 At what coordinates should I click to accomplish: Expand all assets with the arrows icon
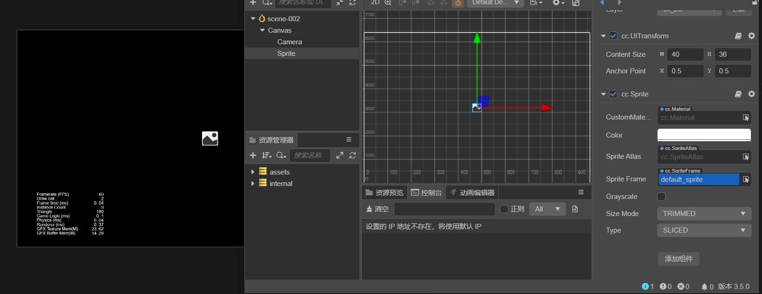pyautogui.click(x=340, y=156)
